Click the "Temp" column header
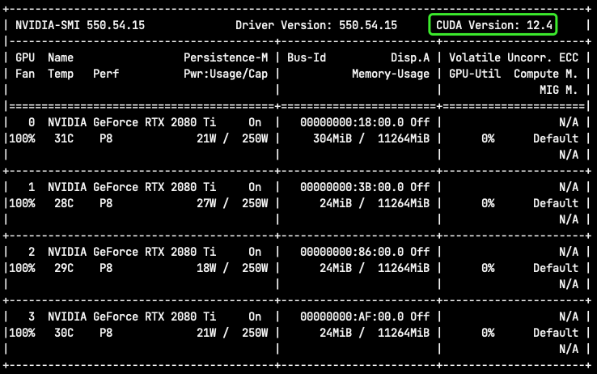Viewport: 597px width, 374px height. pos(61,74)
